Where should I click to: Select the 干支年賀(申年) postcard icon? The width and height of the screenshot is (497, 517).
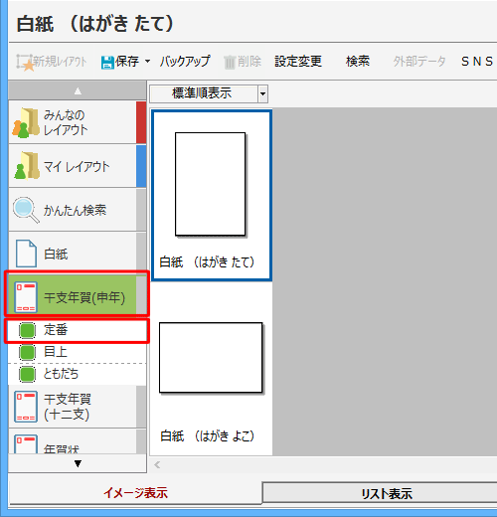26,297
